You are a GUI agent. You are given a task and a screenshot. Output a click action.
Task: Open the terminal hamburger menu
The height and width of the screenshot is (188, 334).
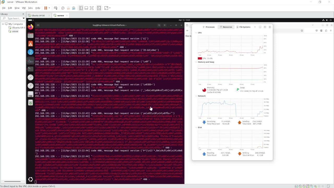[164, 25]
